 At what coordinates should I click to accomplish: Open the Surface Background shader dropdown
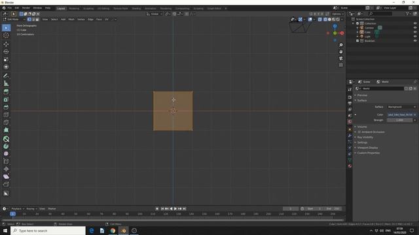click(x=401, y=107)
